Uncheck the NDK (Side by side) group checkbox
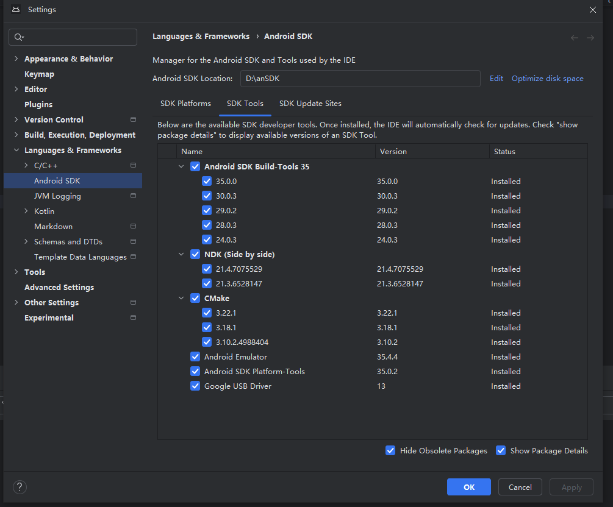Screen dimensions: 613x507 pos(195,254)
